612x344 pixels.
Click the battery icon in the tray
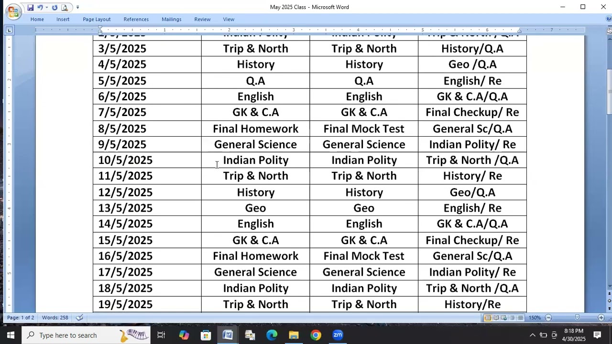543,335
